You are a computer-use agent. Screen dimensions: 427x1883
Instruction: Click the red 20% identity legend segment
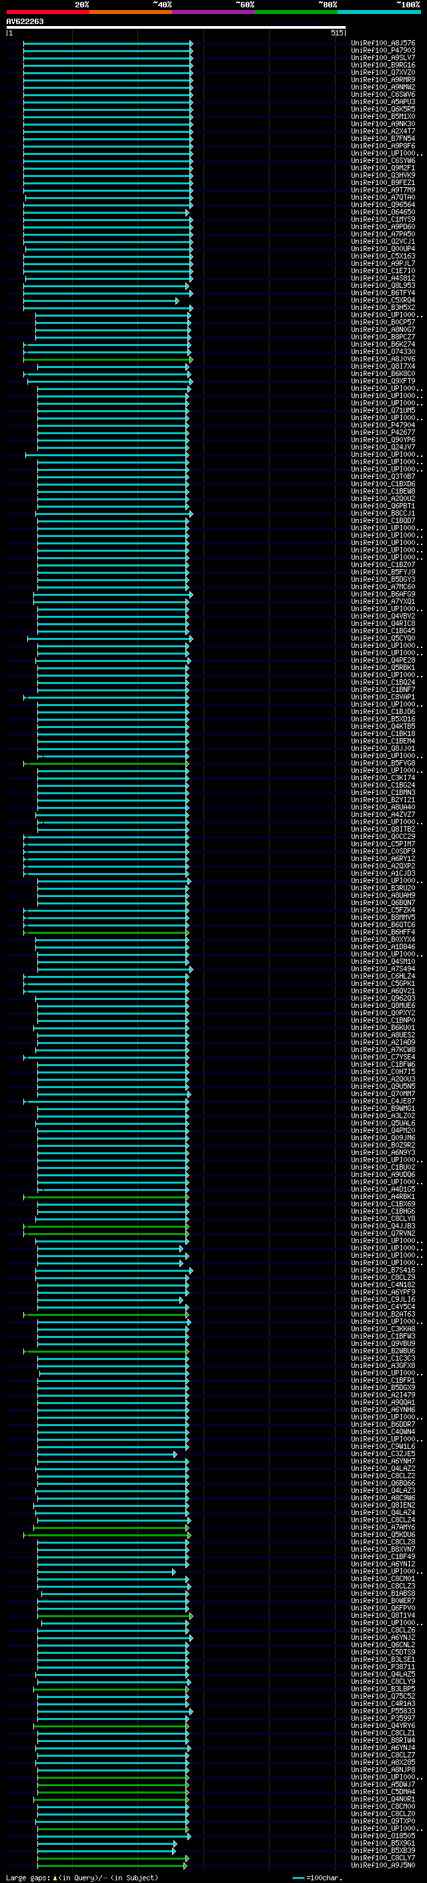click(x=47, y=12)
